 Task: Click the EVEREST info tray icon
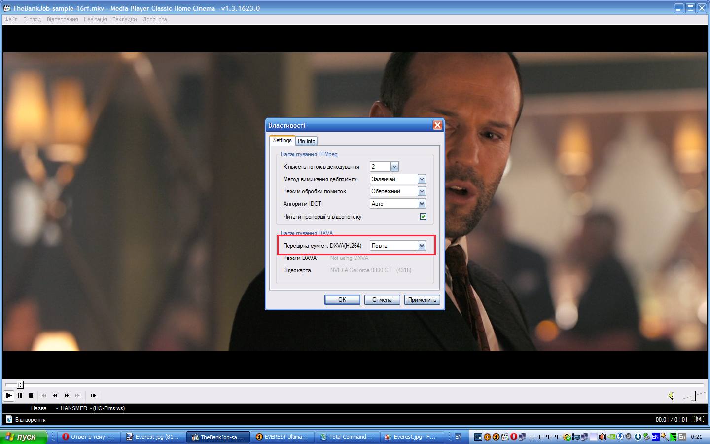tap(496, 437)
